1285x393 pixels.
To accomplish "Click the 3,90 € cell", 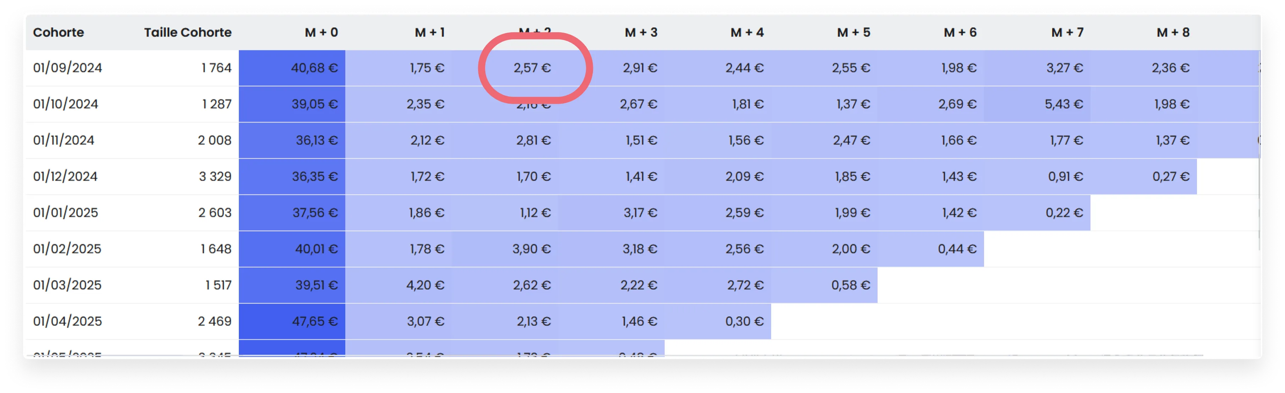I will [x=505, y=249].
